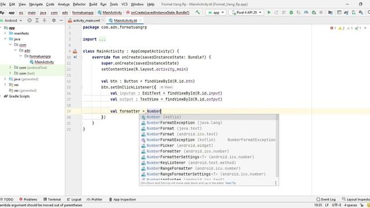The width and height of the screenshot is (370, 208).
Task: Click the Stop square icon in toolbar
Action: (x=321, y=13)
